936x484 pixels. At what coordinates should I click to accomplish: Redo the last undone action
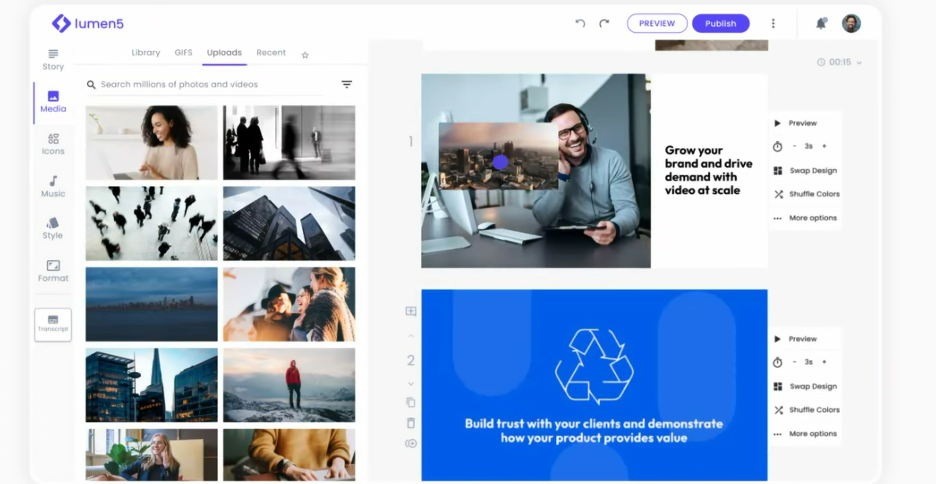[x=604, y=23]
